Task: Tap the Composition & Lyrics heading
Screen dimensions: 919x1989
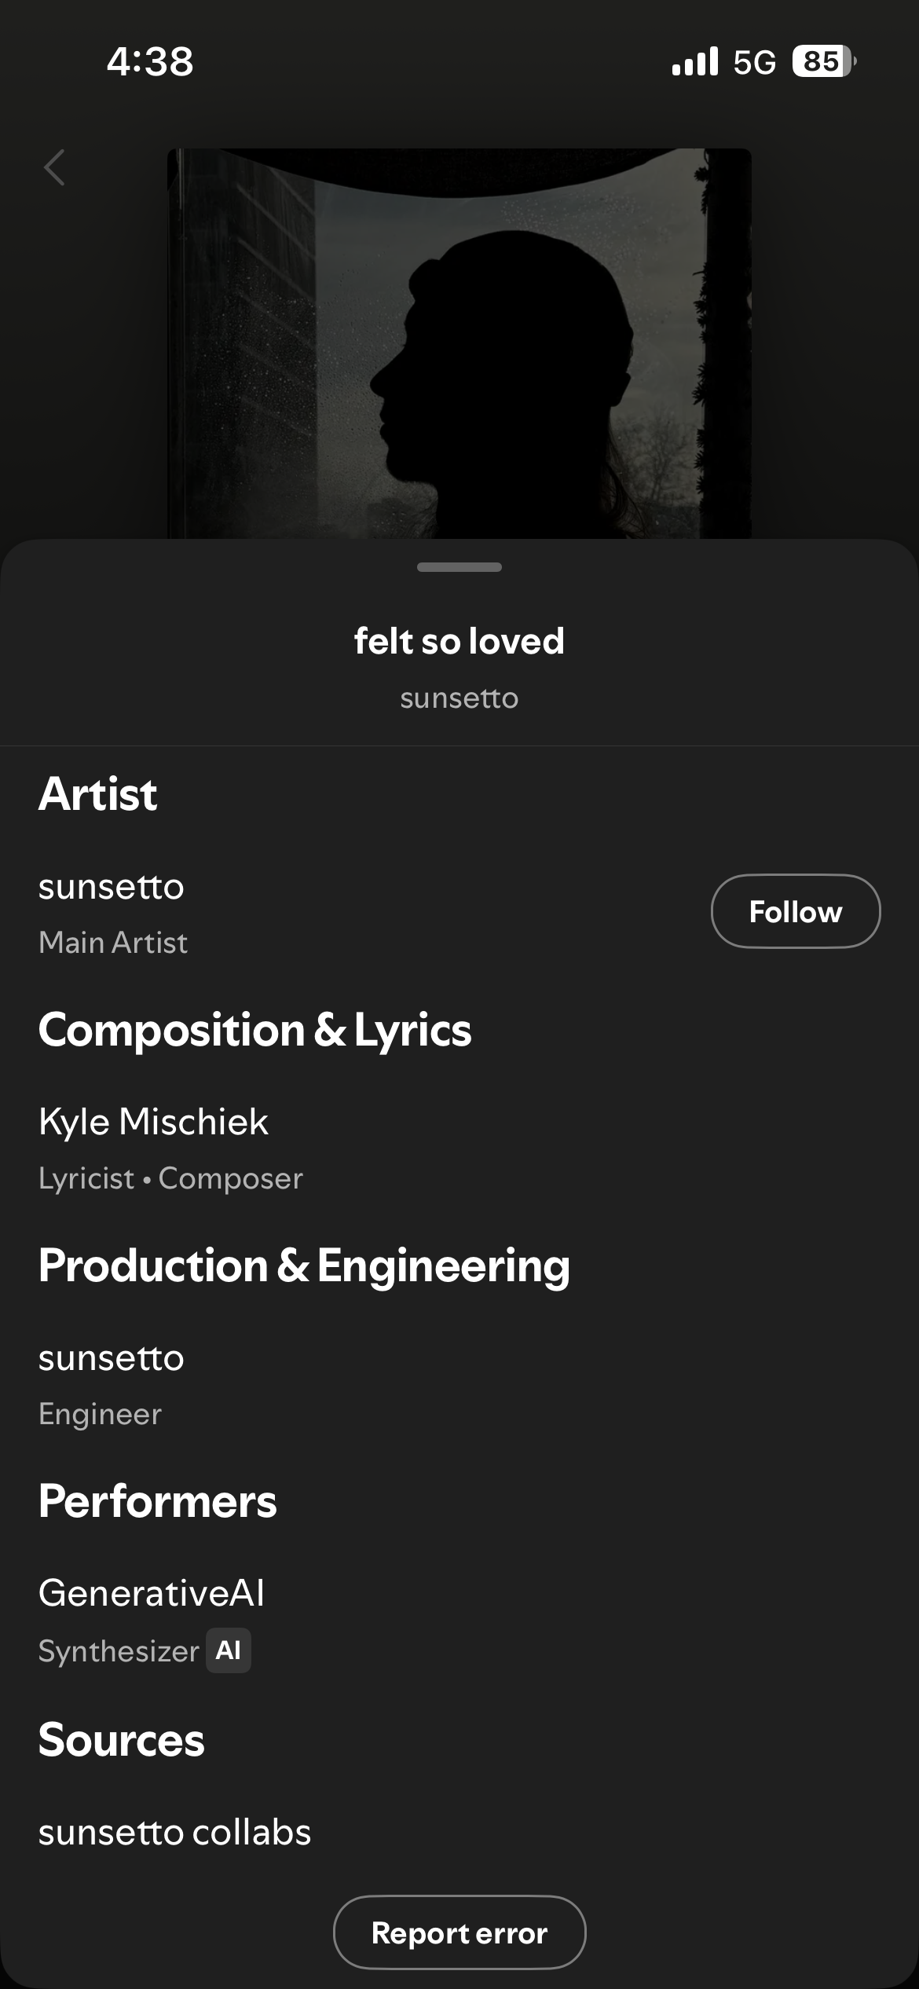Action: pos(254,1030)
